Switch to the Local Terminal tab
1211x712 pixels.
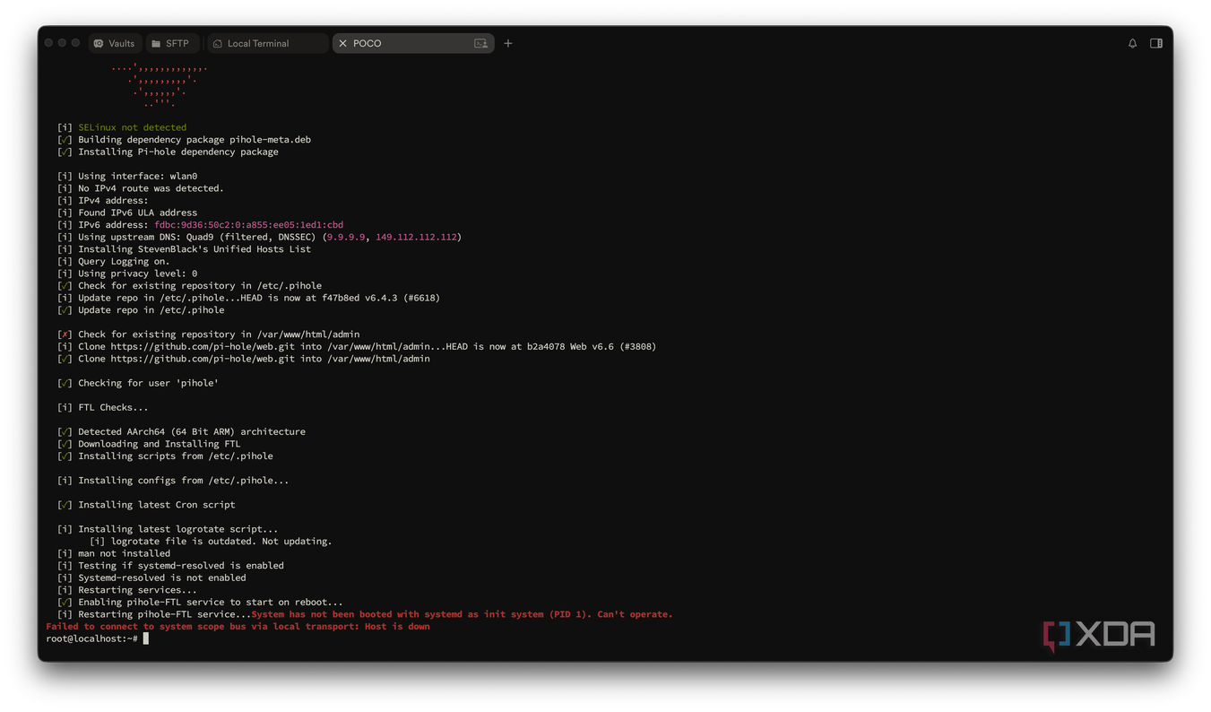[267, 43]
